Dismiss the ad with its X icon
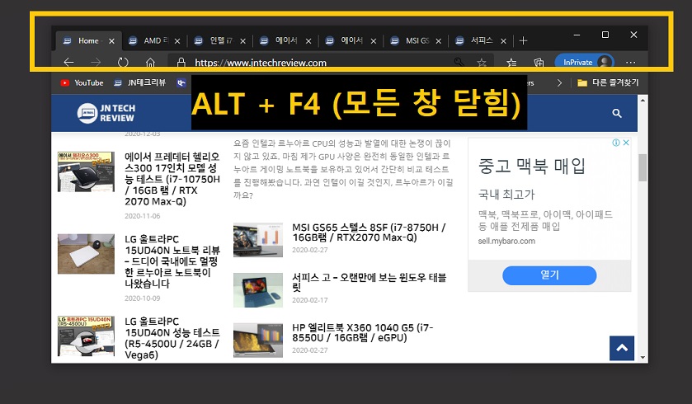Screen dimensions: 692x404 [x=626, y=143]
